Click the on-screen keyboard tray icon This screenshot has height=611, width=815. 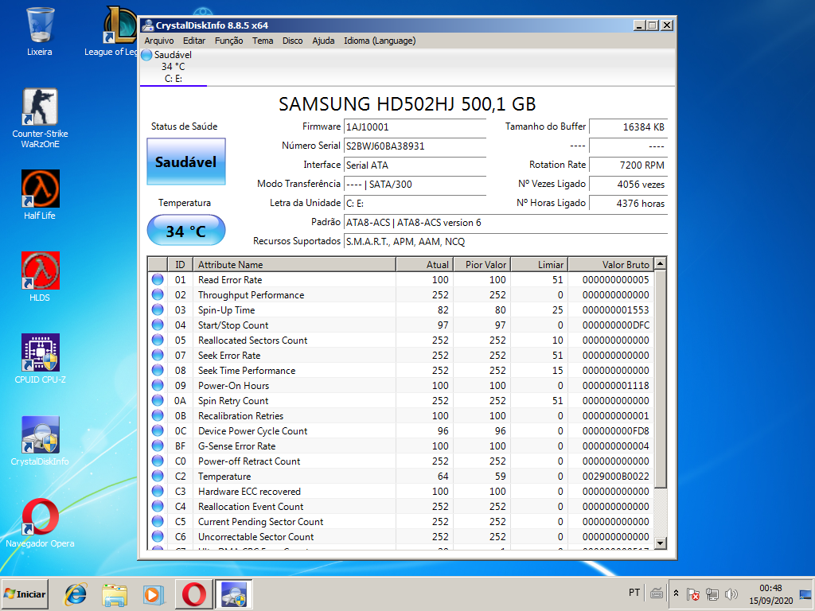(657, 593)
